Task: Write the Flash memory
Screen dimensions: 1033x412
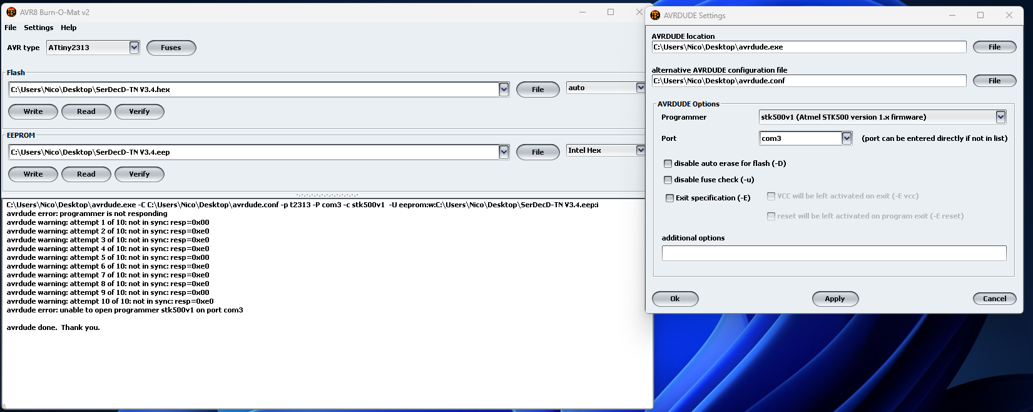Action: point(33,111)
